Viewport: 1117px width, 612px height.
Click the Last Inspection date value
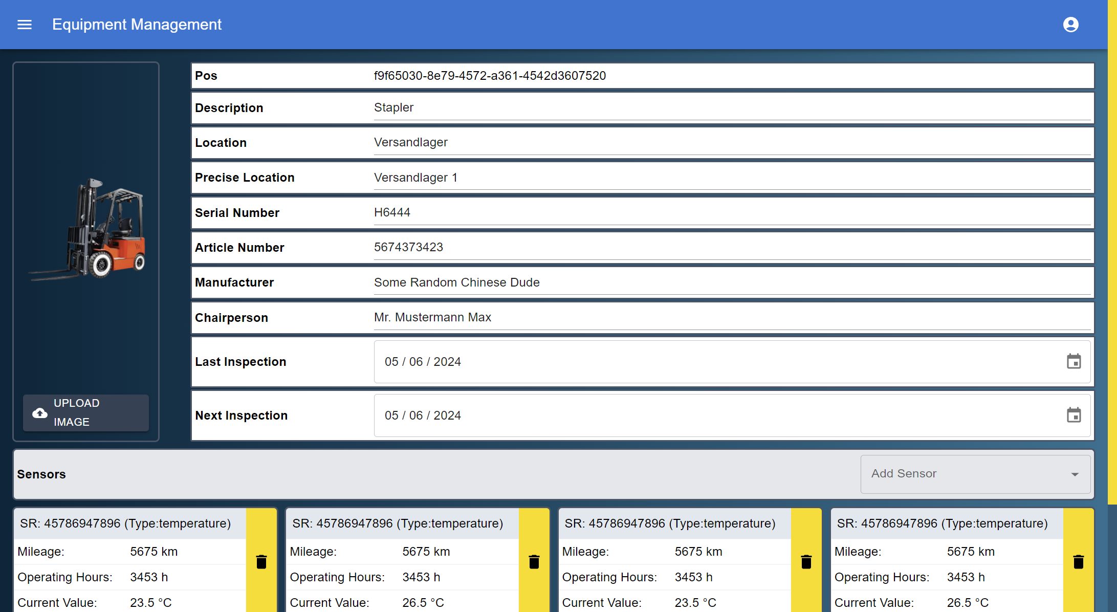pos(423,362)
